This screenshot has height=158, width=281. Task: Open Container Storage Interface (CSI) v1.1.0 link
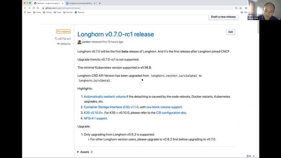111,107
